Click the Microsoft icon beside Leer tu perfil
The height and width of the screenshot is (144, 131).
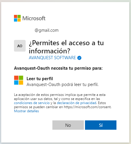(x=19, y=80)
